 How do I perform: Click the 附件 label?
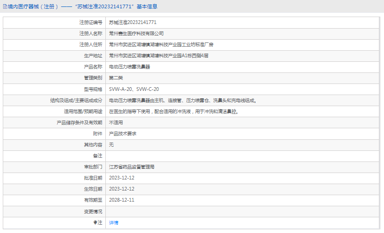(98, 133)
